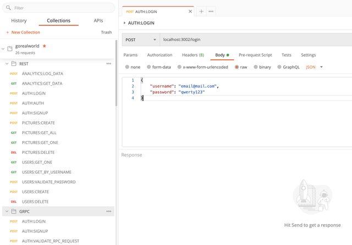Click the GRPC folder icon

14,211
